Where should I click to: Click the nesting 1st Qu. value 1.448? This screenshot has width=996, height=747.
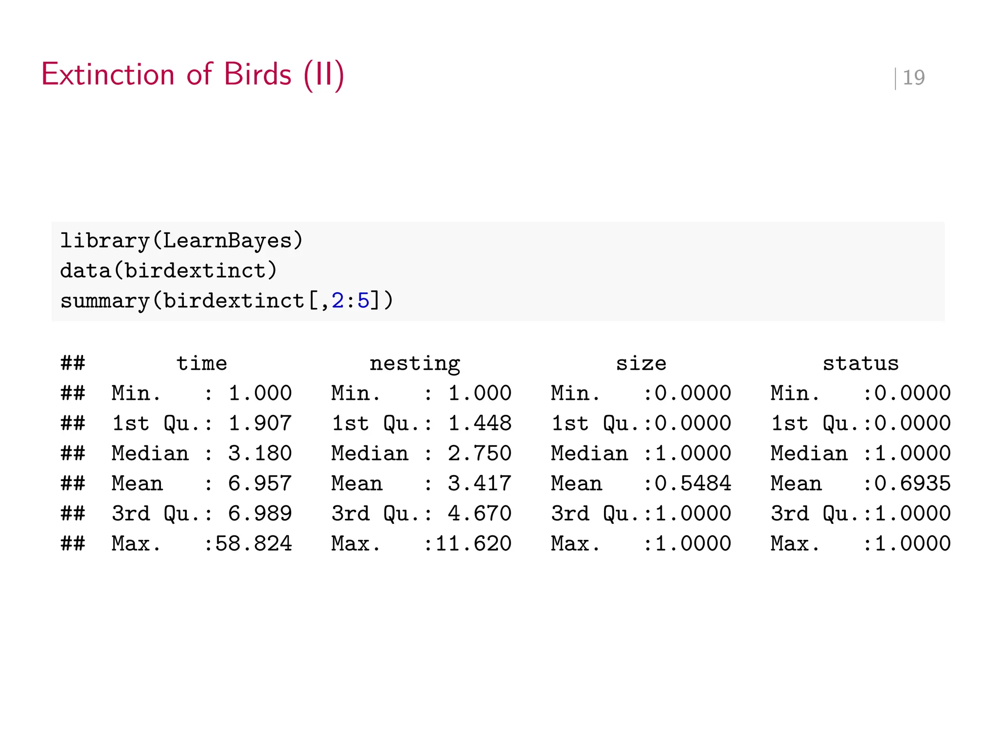480,424
